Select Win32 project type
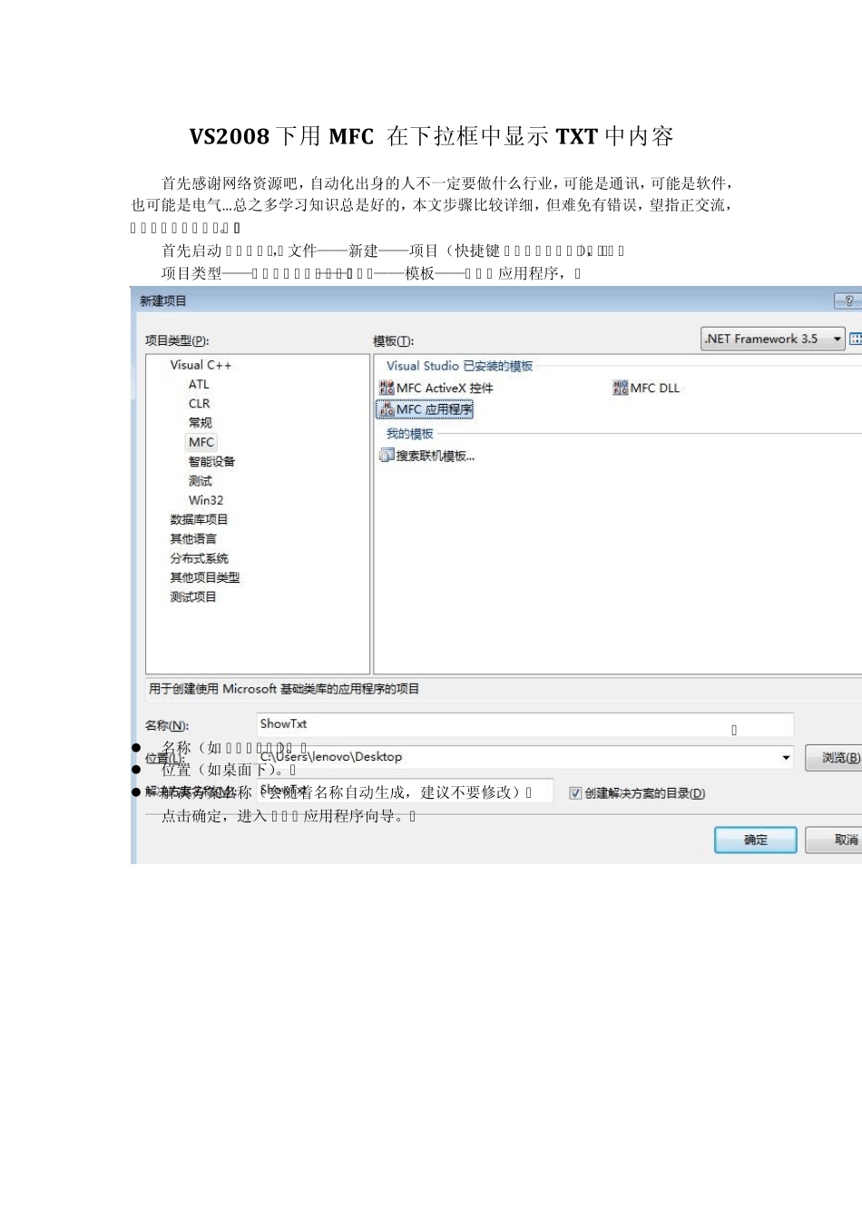Screen dimensions: 862x1220 click(x=206, y=500)
